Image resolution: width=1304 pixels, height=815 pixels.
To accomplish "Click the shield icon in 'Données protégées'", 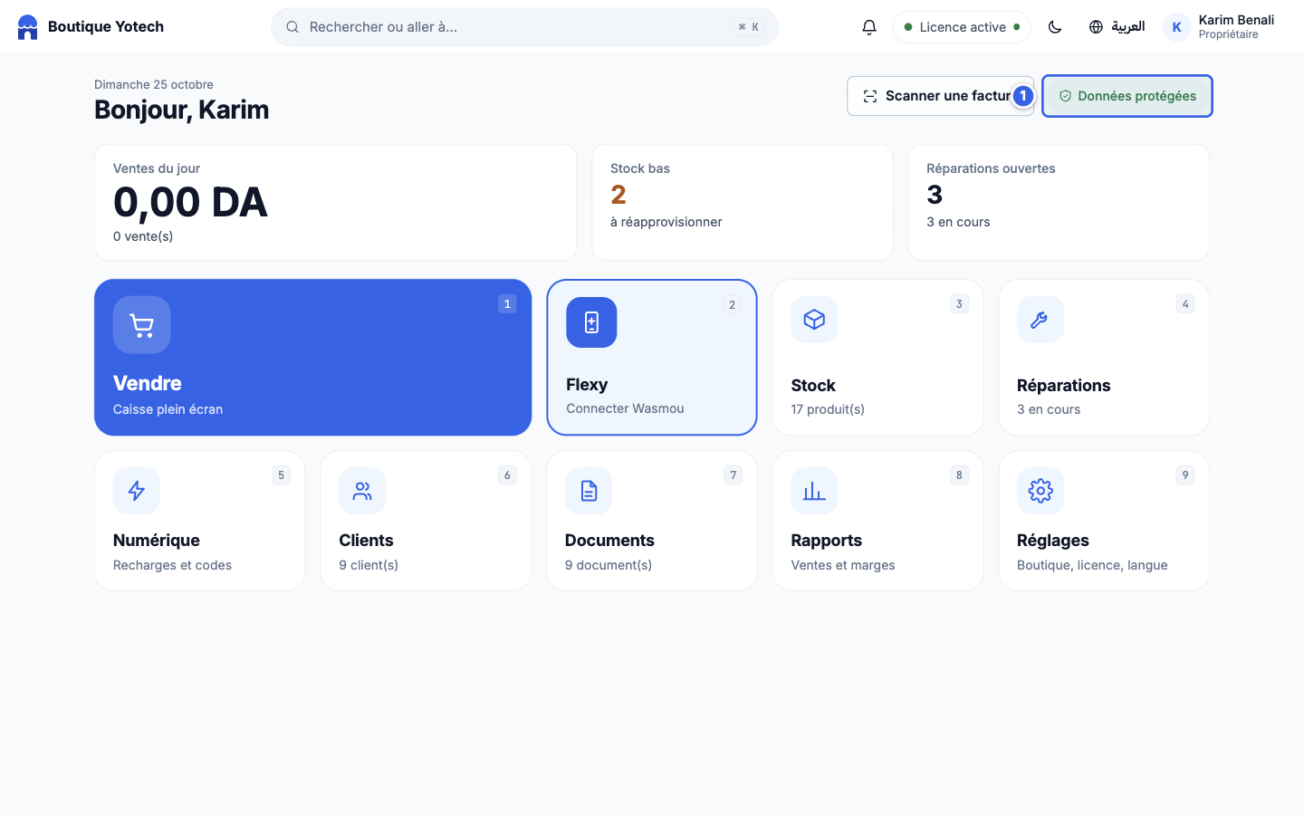I will (1066, 96).
